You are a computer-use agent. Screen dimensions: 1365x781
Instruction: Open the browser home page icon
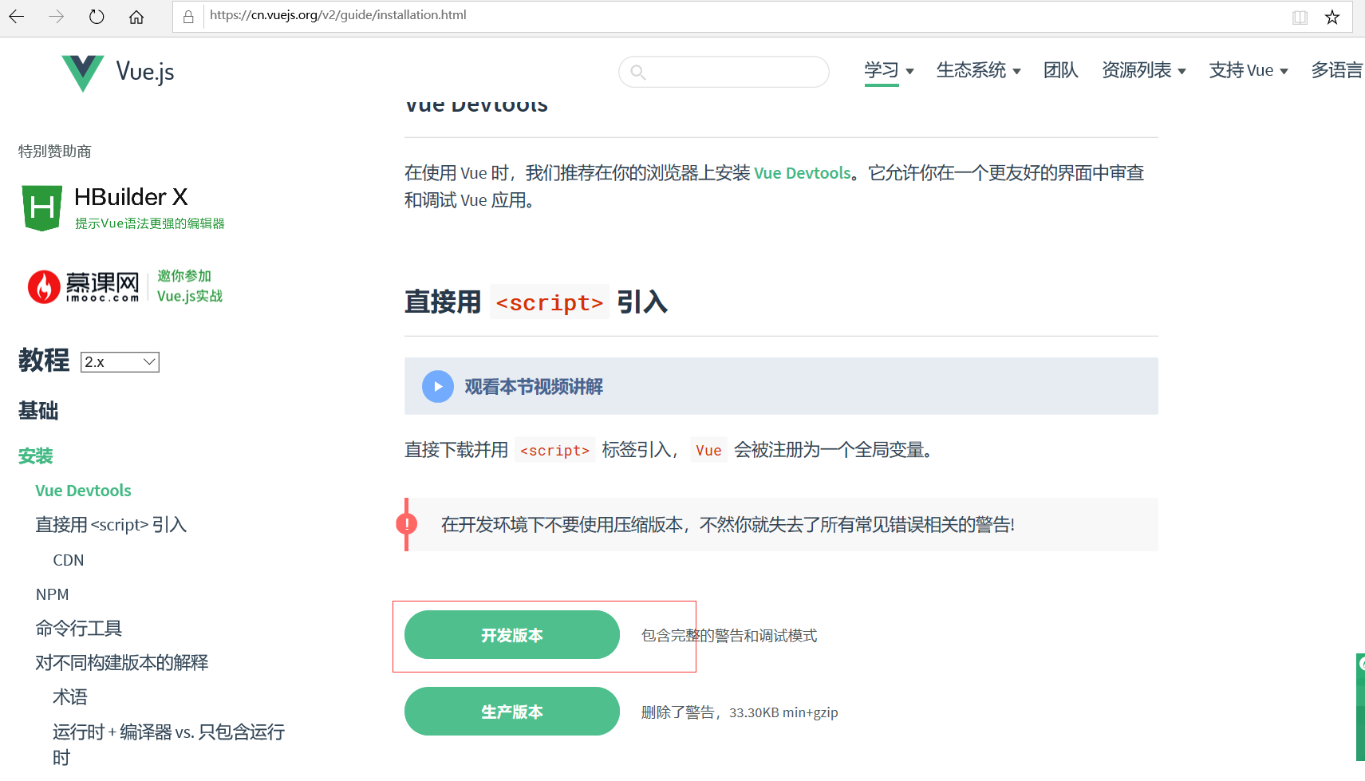tap(136, 17)
